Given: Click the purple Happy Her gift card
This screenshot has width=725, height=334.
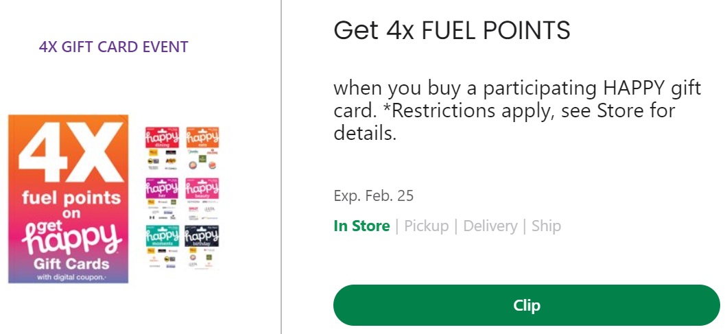Looking at the screenshot, I should coord(162,197).
